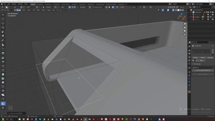Select the Inset Faces tool

point(3,58)
